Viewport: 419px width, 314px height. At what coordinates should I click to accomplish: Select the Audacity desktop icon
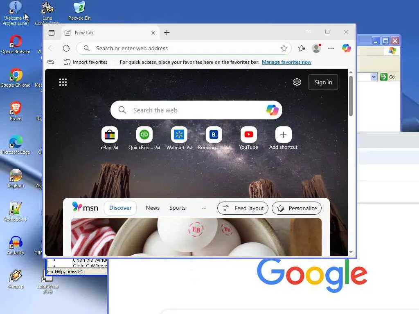pyautogui.click(x=16, y=246)
